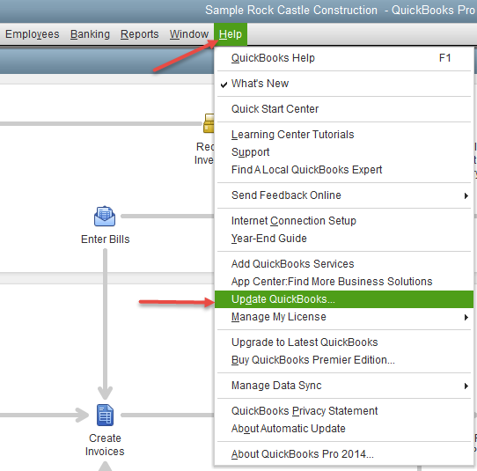The width and height of the screenshot is (477, 471).
Task: Open About QuickBooks Pro 2014...
Action: click(x=344, y=454)
